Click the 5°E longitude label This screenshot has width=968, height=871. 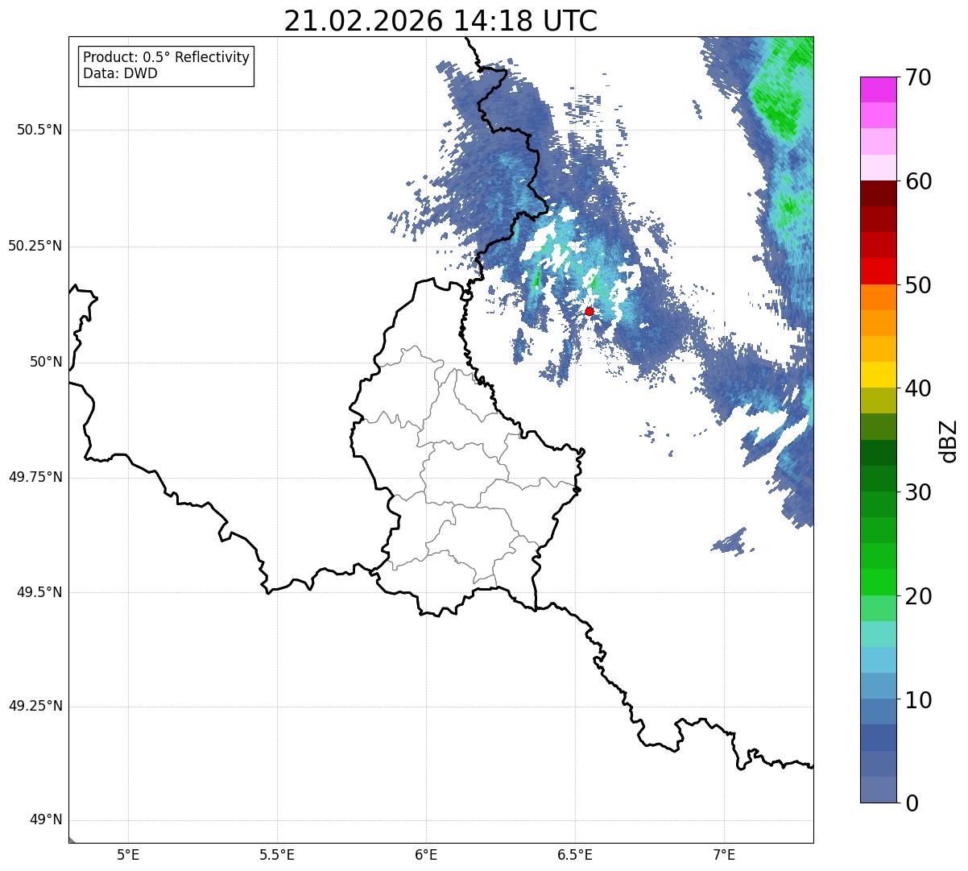point(128,854)
